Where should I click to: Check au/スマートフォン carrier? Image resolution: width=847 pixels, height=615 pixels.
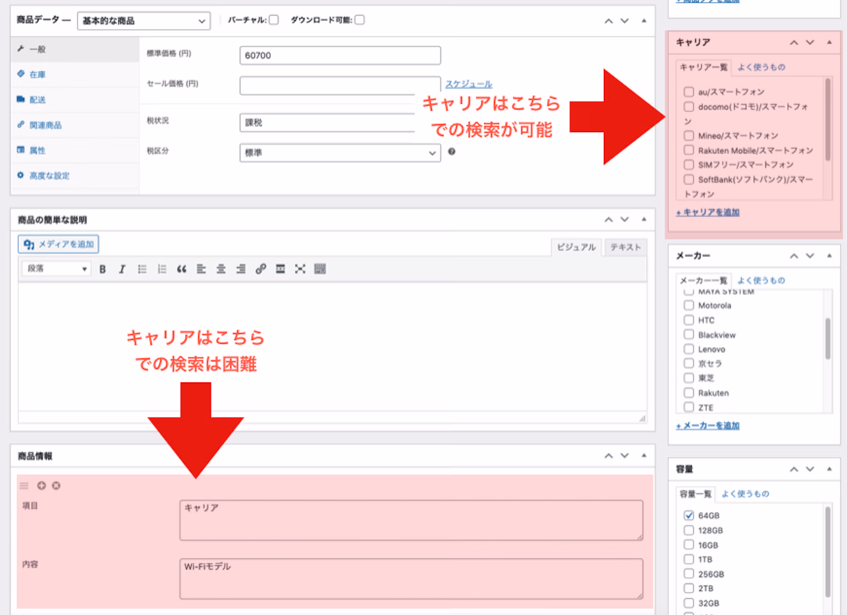tap(688, 92)
